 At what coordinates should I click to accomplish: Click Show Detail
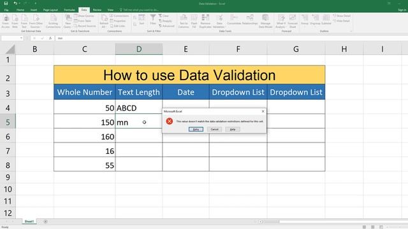coord(342,16)
